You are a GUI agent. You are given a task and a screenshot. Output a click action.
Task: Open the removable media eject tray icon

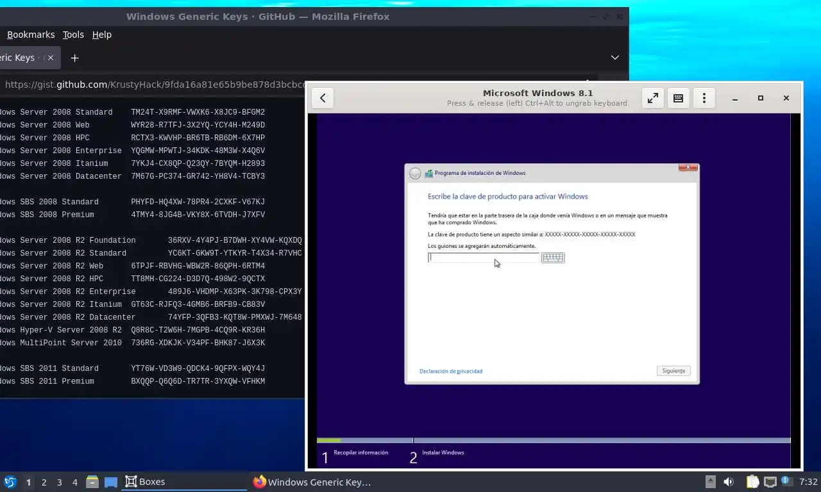tap(711, 482)
